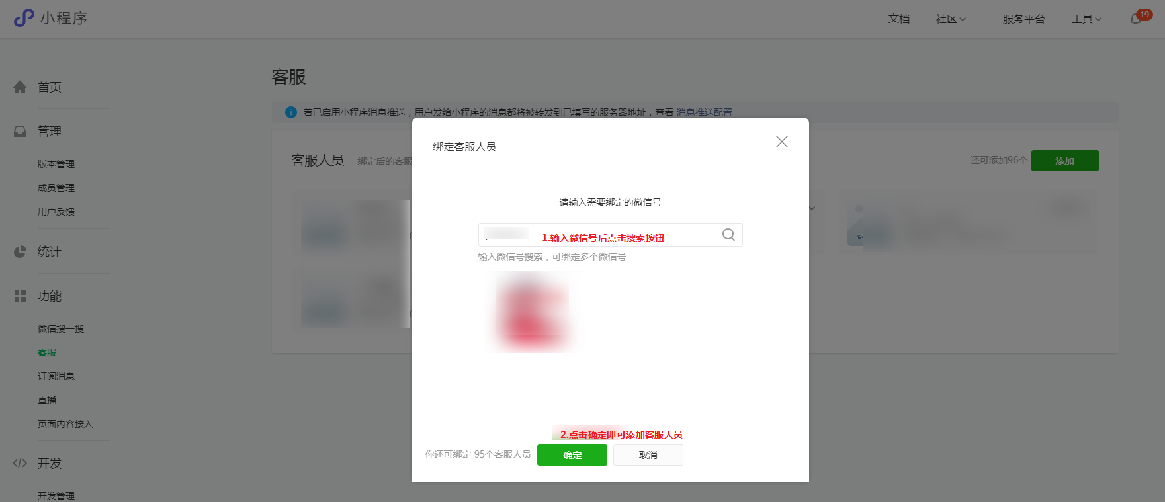
Task: Open the 文档 menu item
Action: [899, 19]
